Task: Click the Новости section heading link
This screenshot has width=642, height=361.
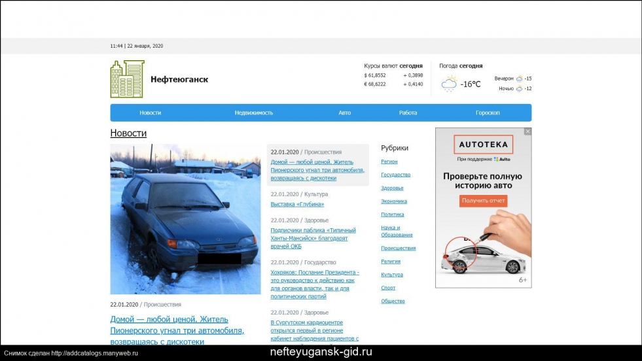Action: tap(128, 133)
